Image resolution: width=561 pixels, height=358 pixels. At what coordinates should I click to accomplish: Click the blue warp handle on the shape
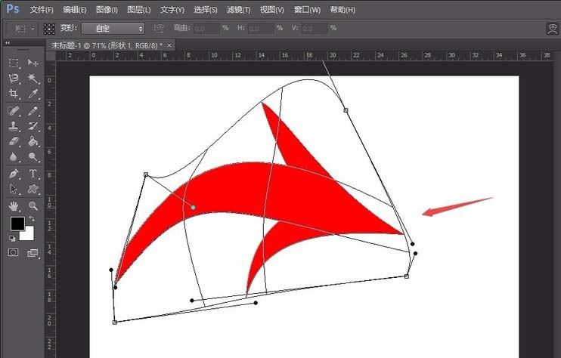[x=194, y=207]
